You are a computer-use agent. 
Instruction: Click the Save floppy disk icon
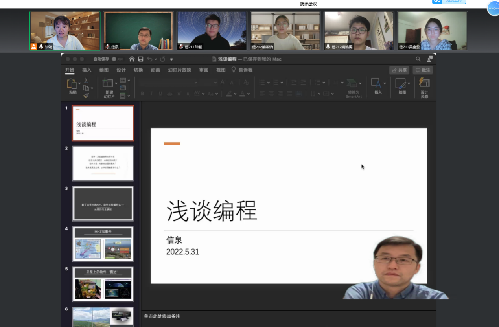coord(140,59)
